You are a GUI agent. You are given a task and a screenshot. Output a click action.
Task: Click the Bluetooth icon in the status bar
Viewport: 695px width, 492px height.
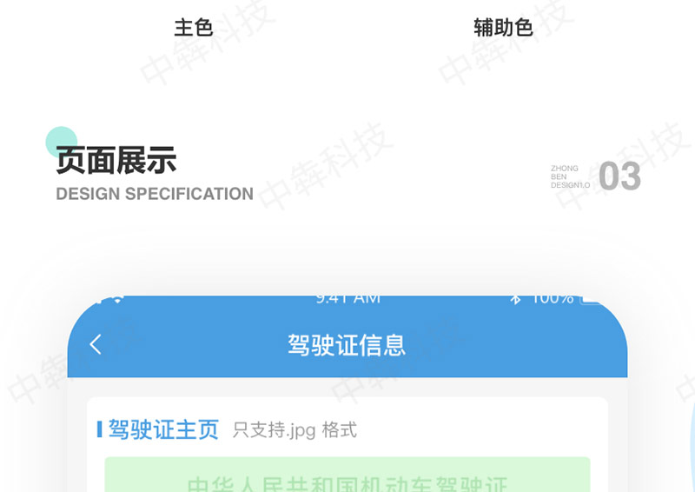coord(515,299)
